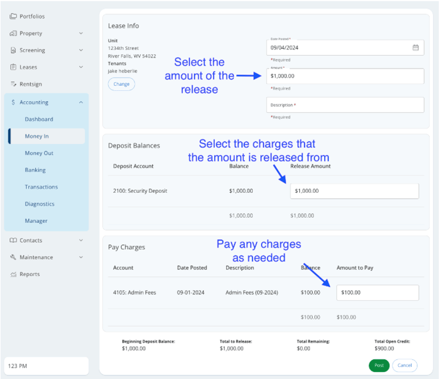Screen dimensions: 440x379
Task: Click the Cancel button
Action: coord(404,366)
